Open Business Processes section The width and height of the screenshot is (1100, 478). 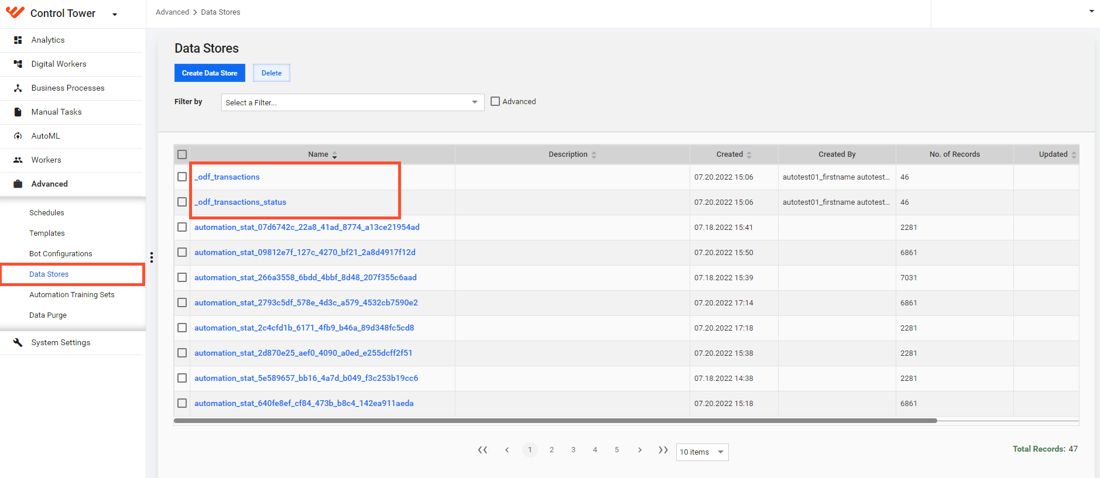(68, 88)
